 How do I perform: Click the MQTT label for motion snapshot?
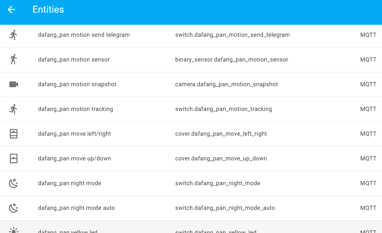(368, 84)
